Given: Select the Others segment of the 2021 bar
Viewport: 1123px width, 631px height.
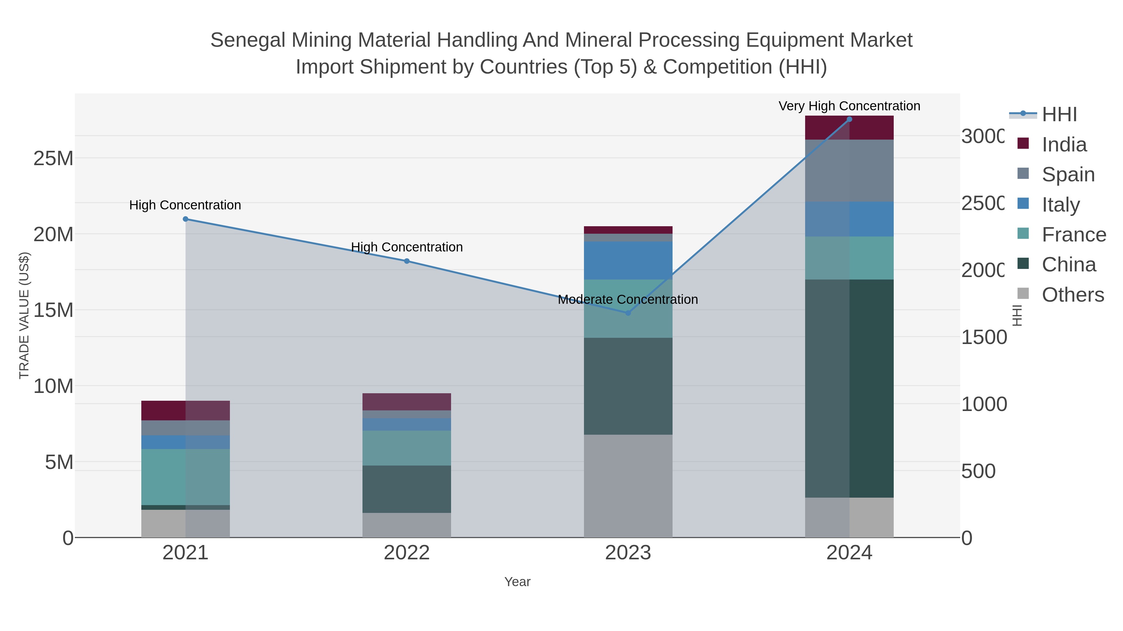Looking at the screenshot, I should tap(185, 523).
